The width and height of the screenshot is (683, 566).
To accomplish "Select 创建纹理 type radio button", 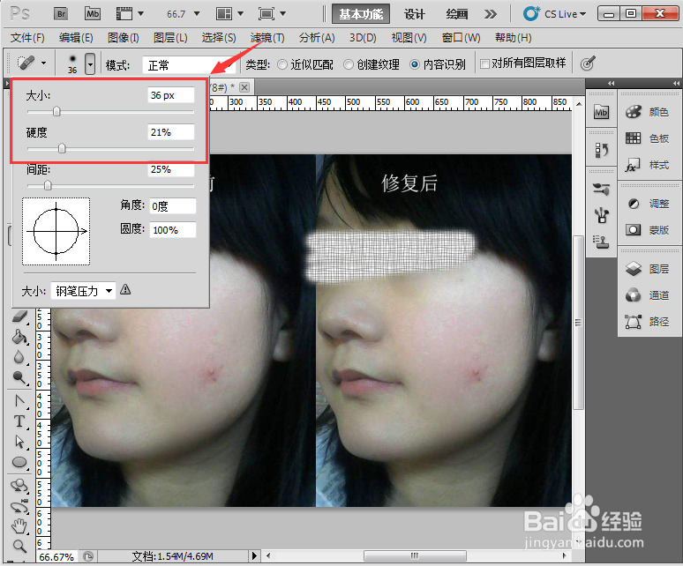I will point(349,64).
